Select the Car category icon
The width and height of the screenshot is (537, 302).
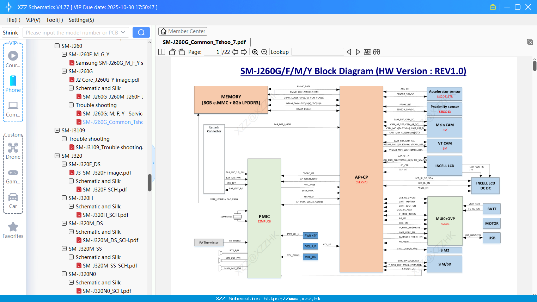tap(13, 201)
